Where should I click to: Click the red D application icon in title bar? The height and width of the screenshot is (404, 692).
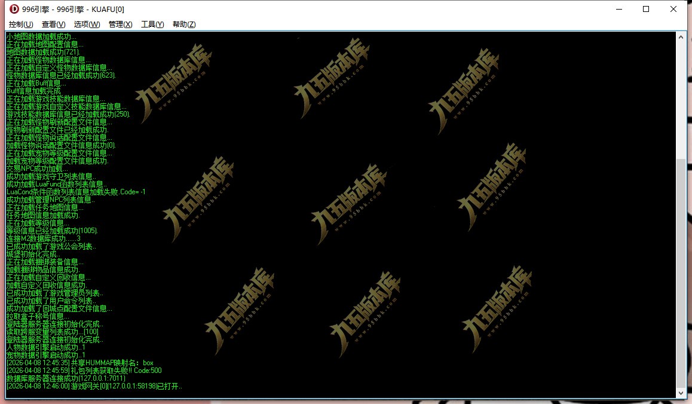tap(14, 9)
